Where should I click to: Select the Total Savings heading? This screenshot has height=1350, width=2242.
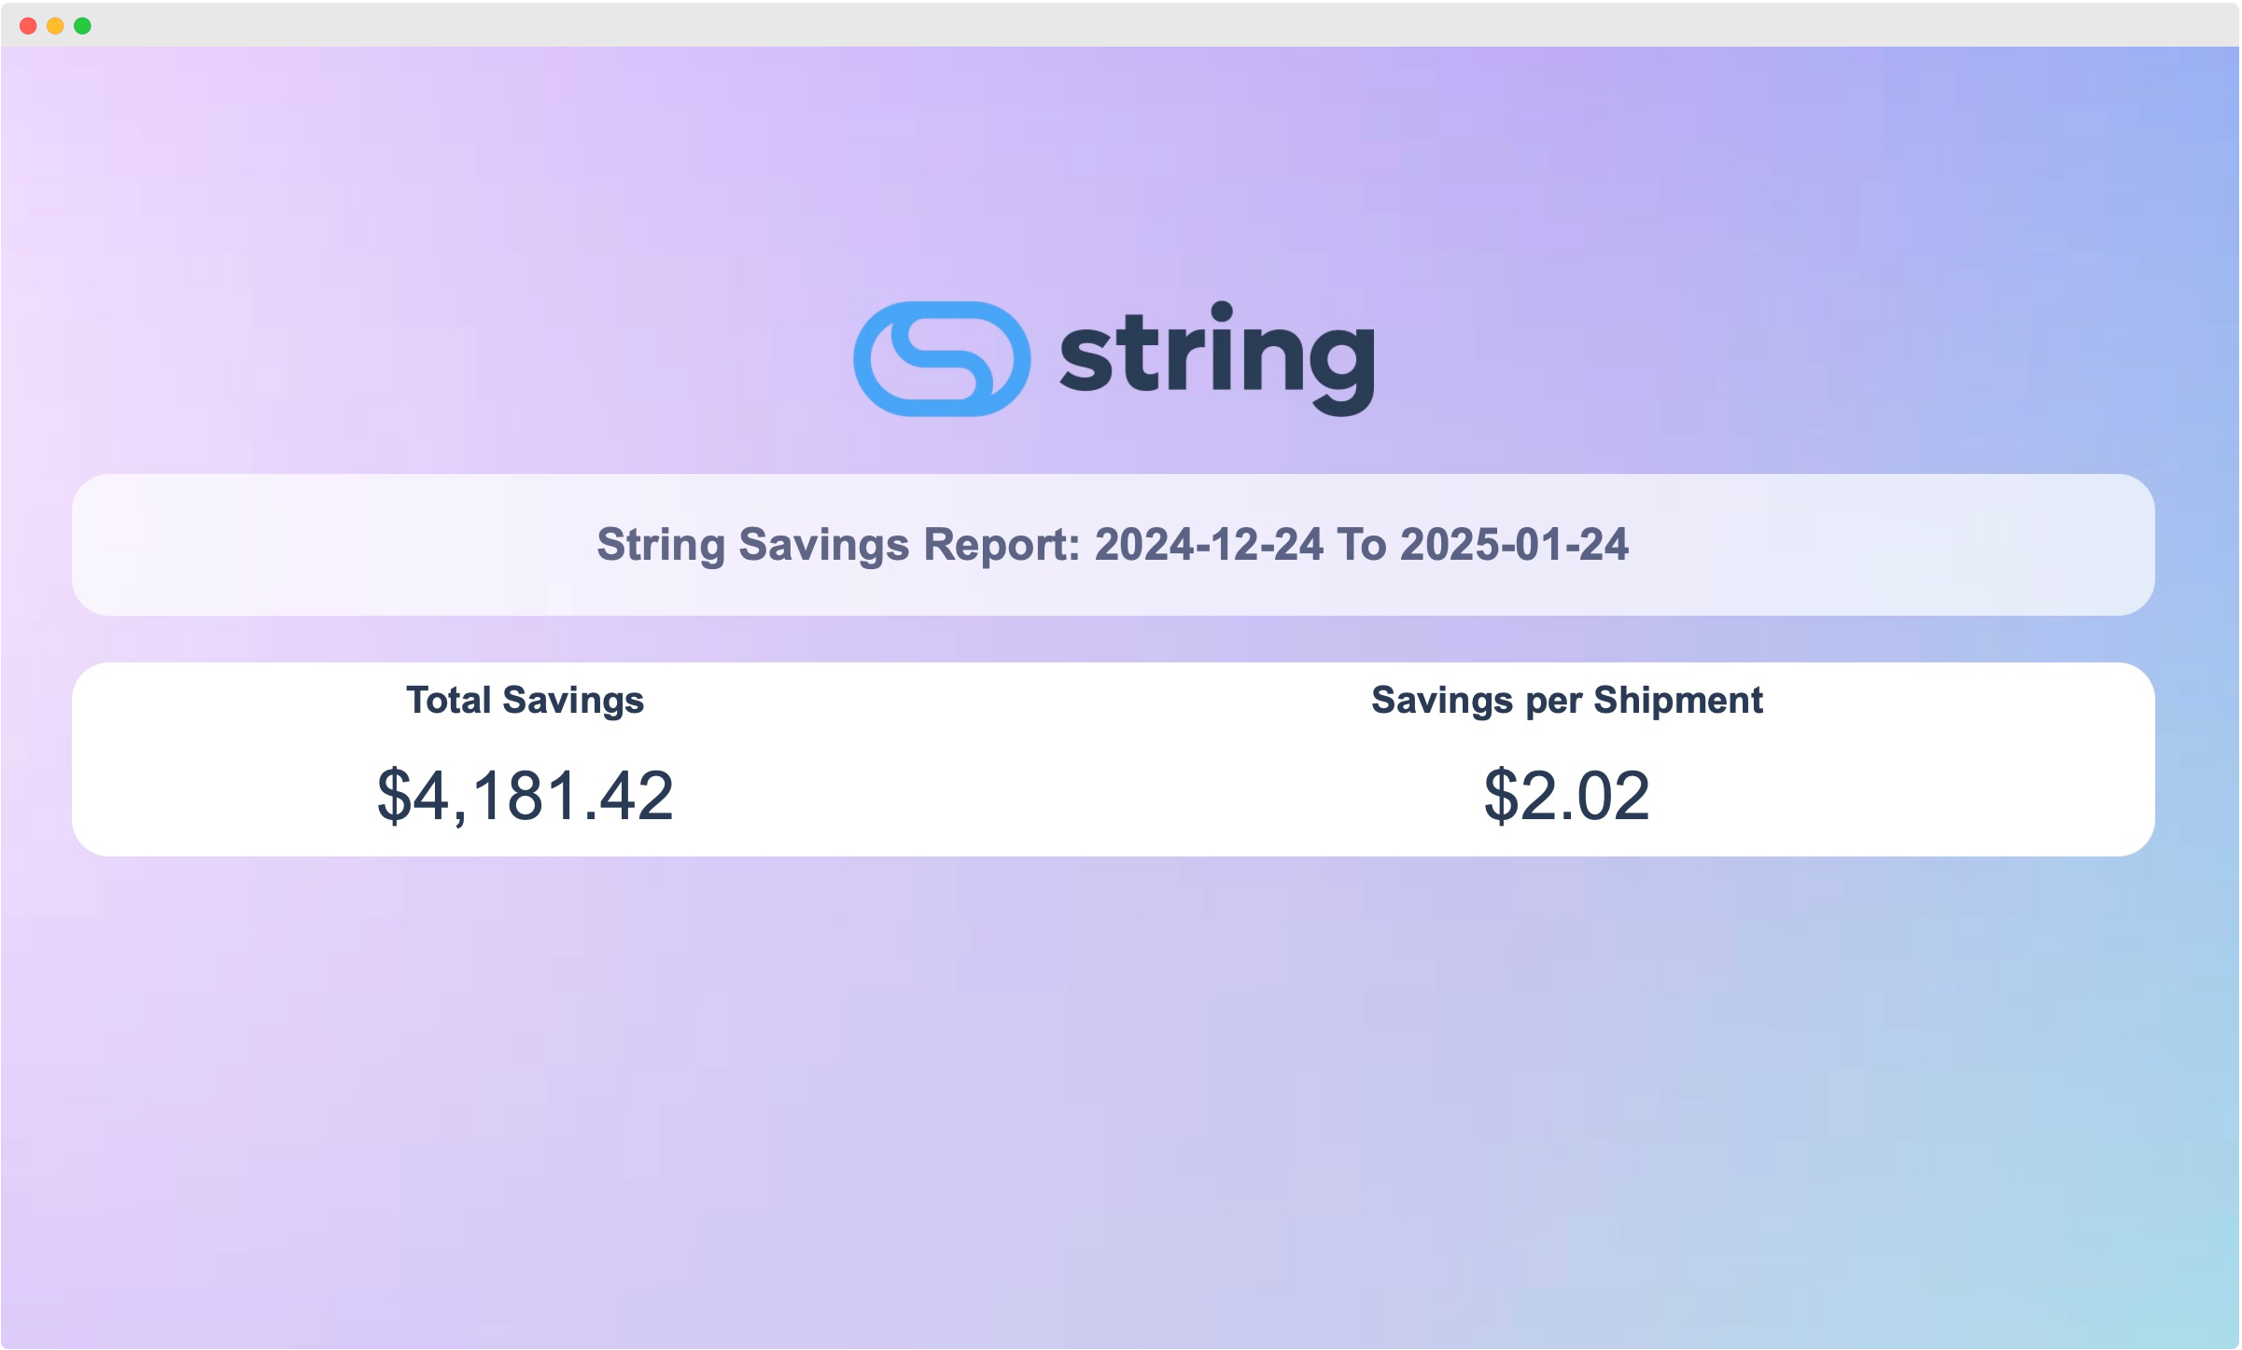(x=525, y=701)
